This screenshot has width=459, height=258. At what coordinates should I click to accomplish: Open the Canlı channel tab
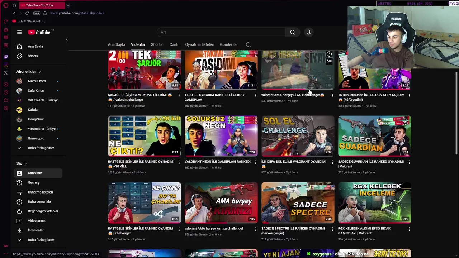[174, 44]
